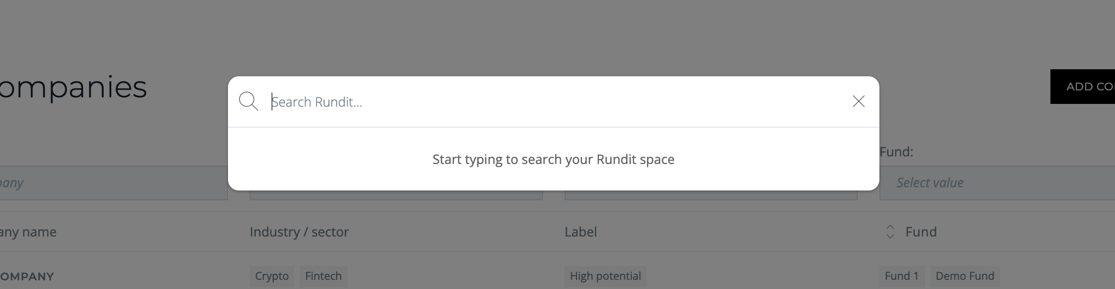
Task: Click the Fund 1 tag
Action: pyautogui.click(x=902, y=276)
